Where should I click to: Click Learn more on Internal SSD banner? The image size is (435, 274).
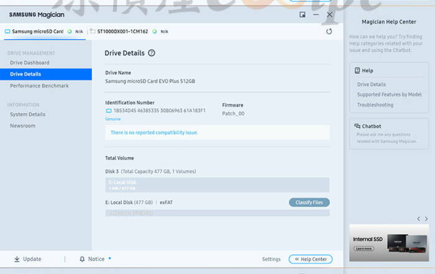pos(364,249)
